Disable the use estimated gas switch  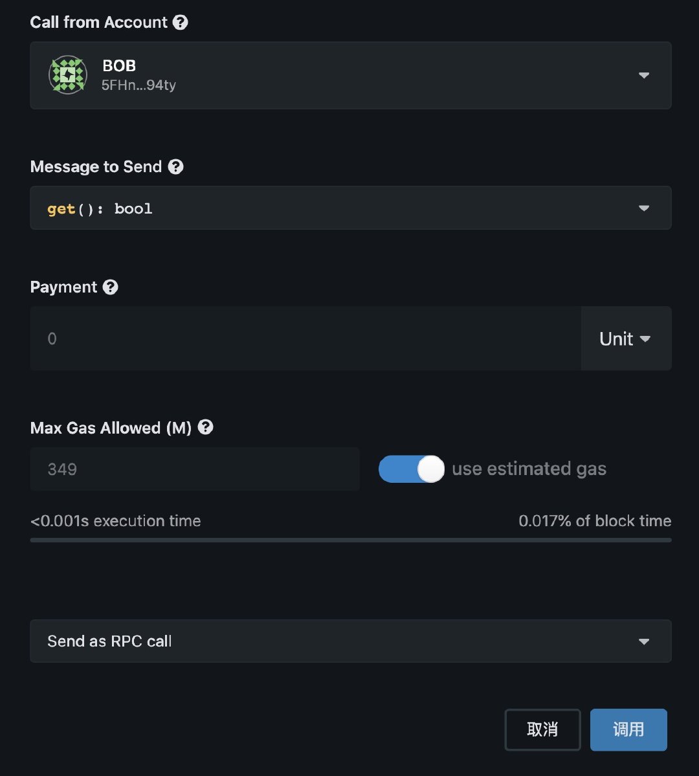tap(412, 469)
